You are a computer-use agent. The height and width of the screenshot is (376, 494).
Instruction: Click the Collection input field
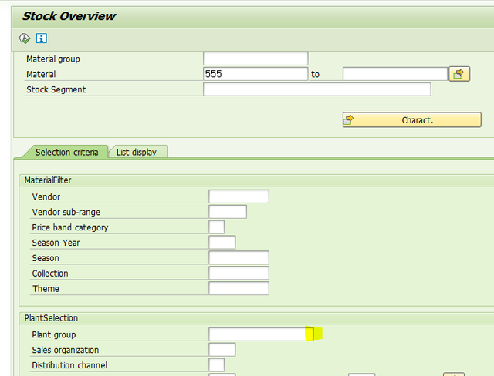click(239, 273)
